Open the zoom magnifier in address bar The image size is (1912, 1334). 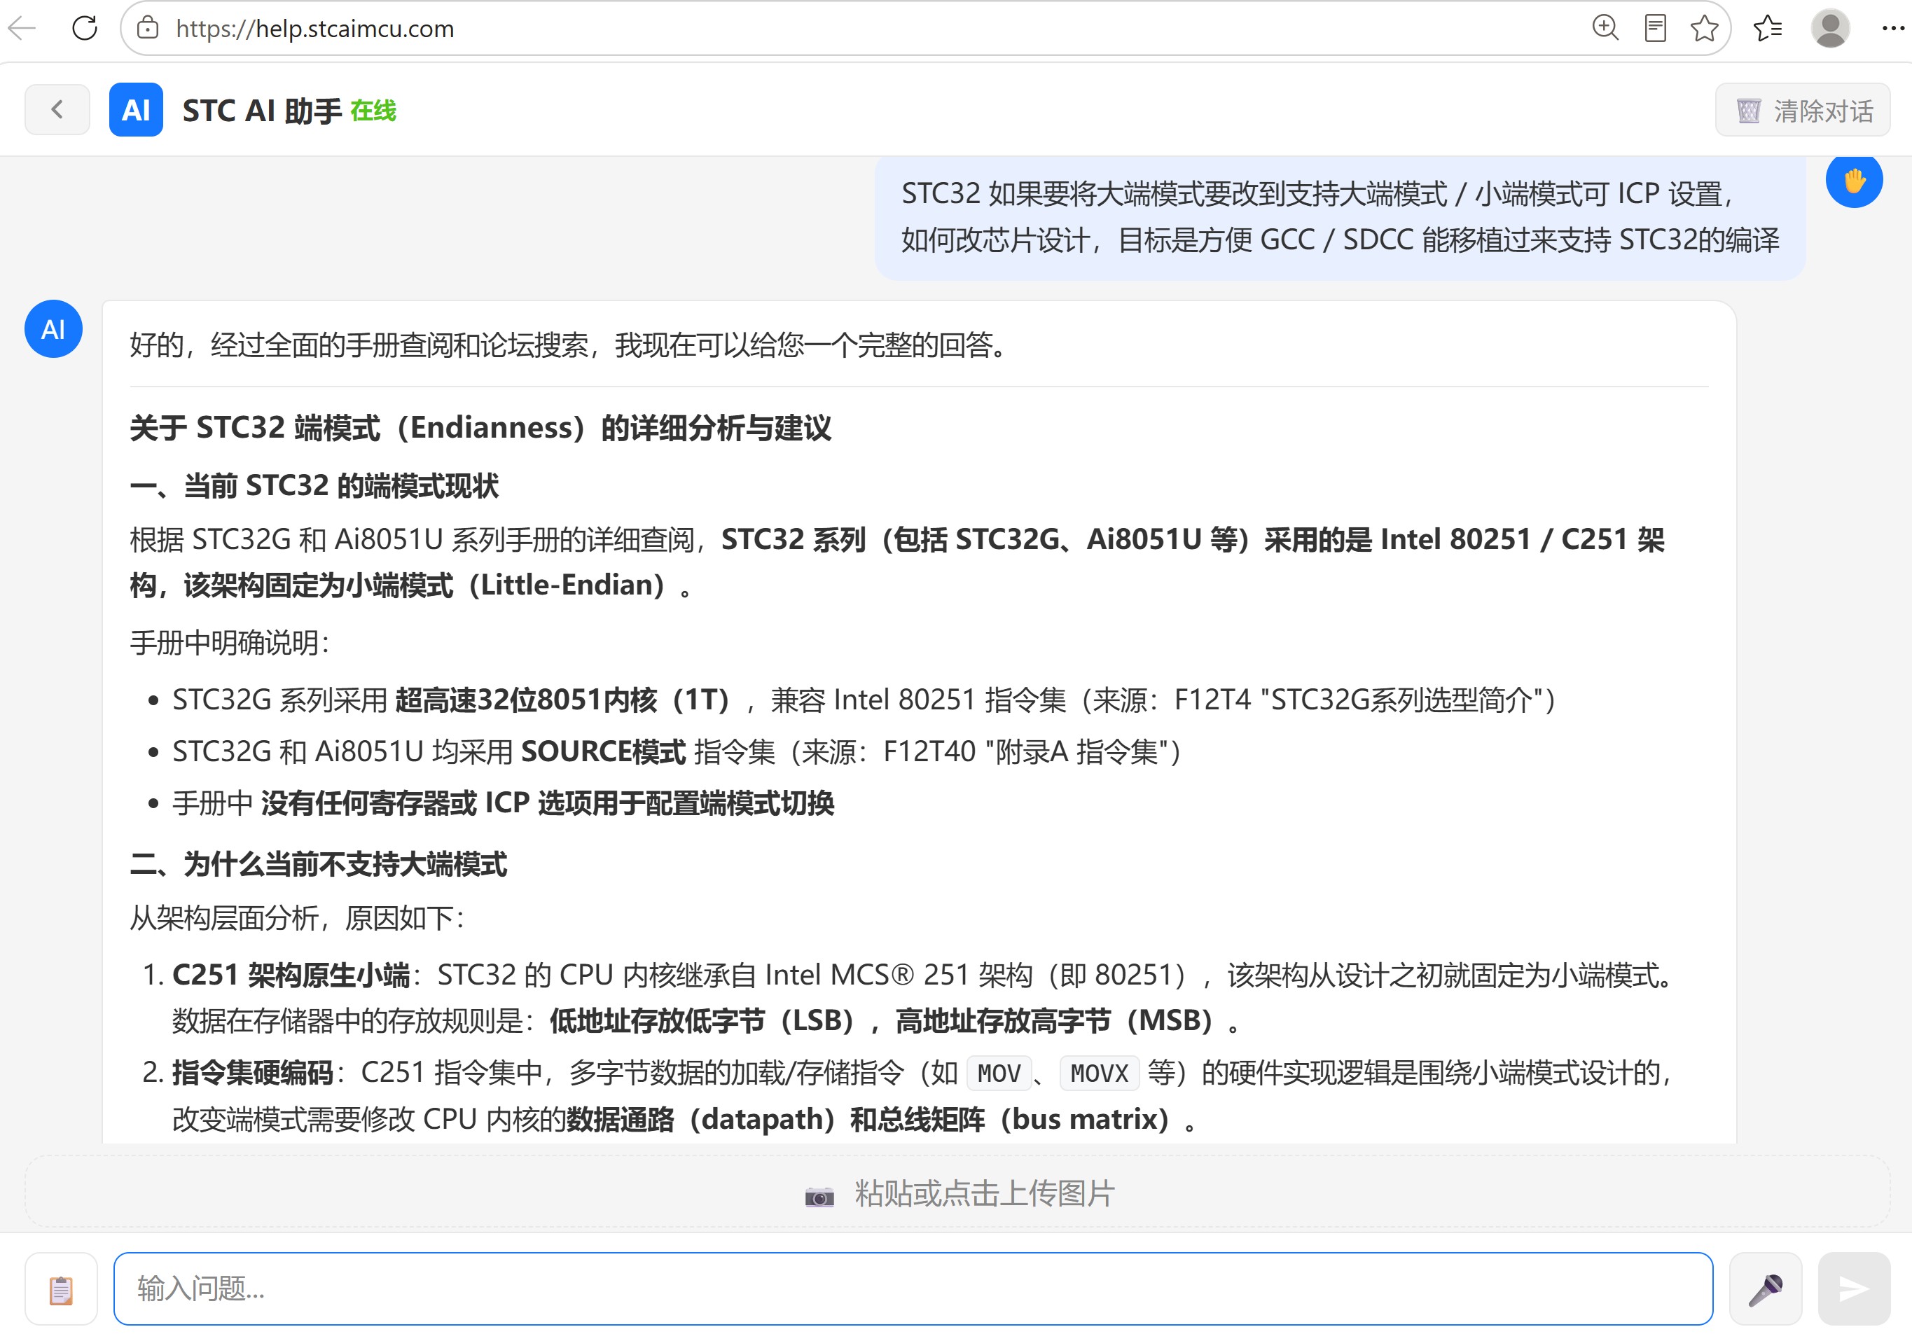(x=1605, y=28)
